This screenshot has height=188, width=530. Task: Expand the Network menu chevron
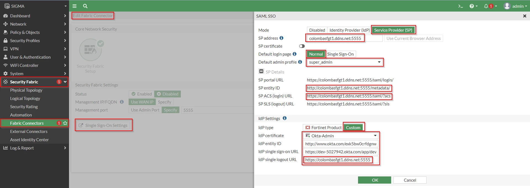(65, 24)
